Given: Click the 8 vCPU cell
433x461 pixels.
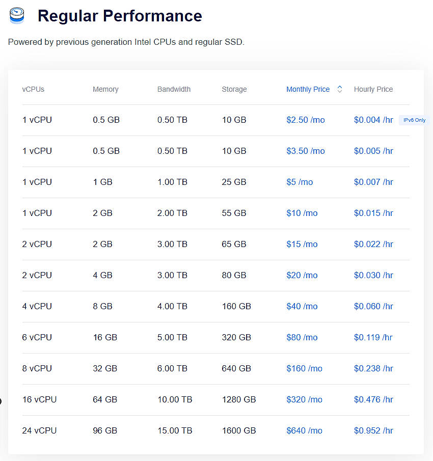Looking at the screenshot, I should tap(37, 368).
